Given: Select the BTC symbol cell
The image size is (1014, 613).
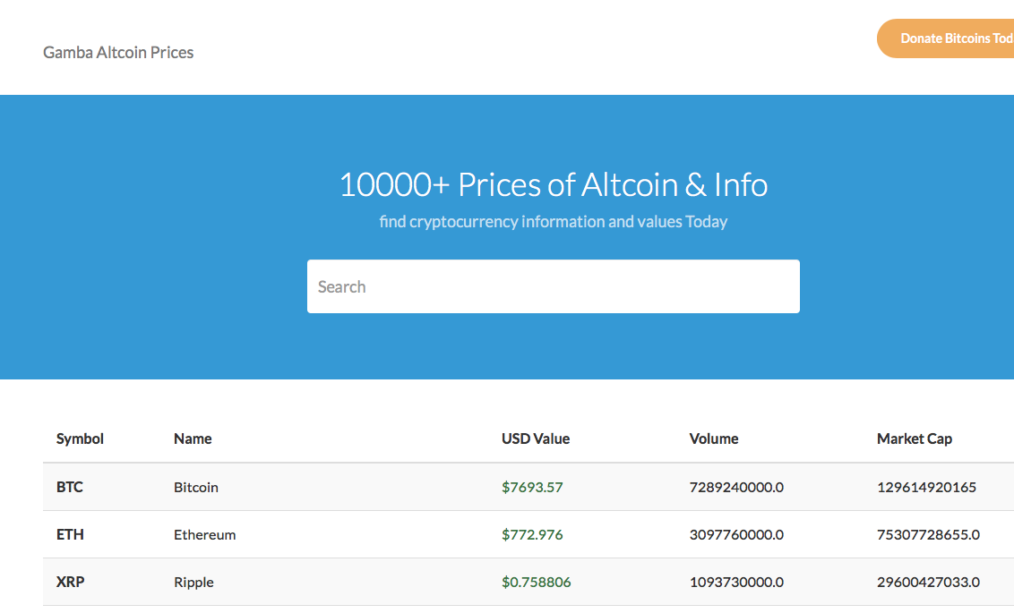Looking at the screenshot, I should pos(70,488).
